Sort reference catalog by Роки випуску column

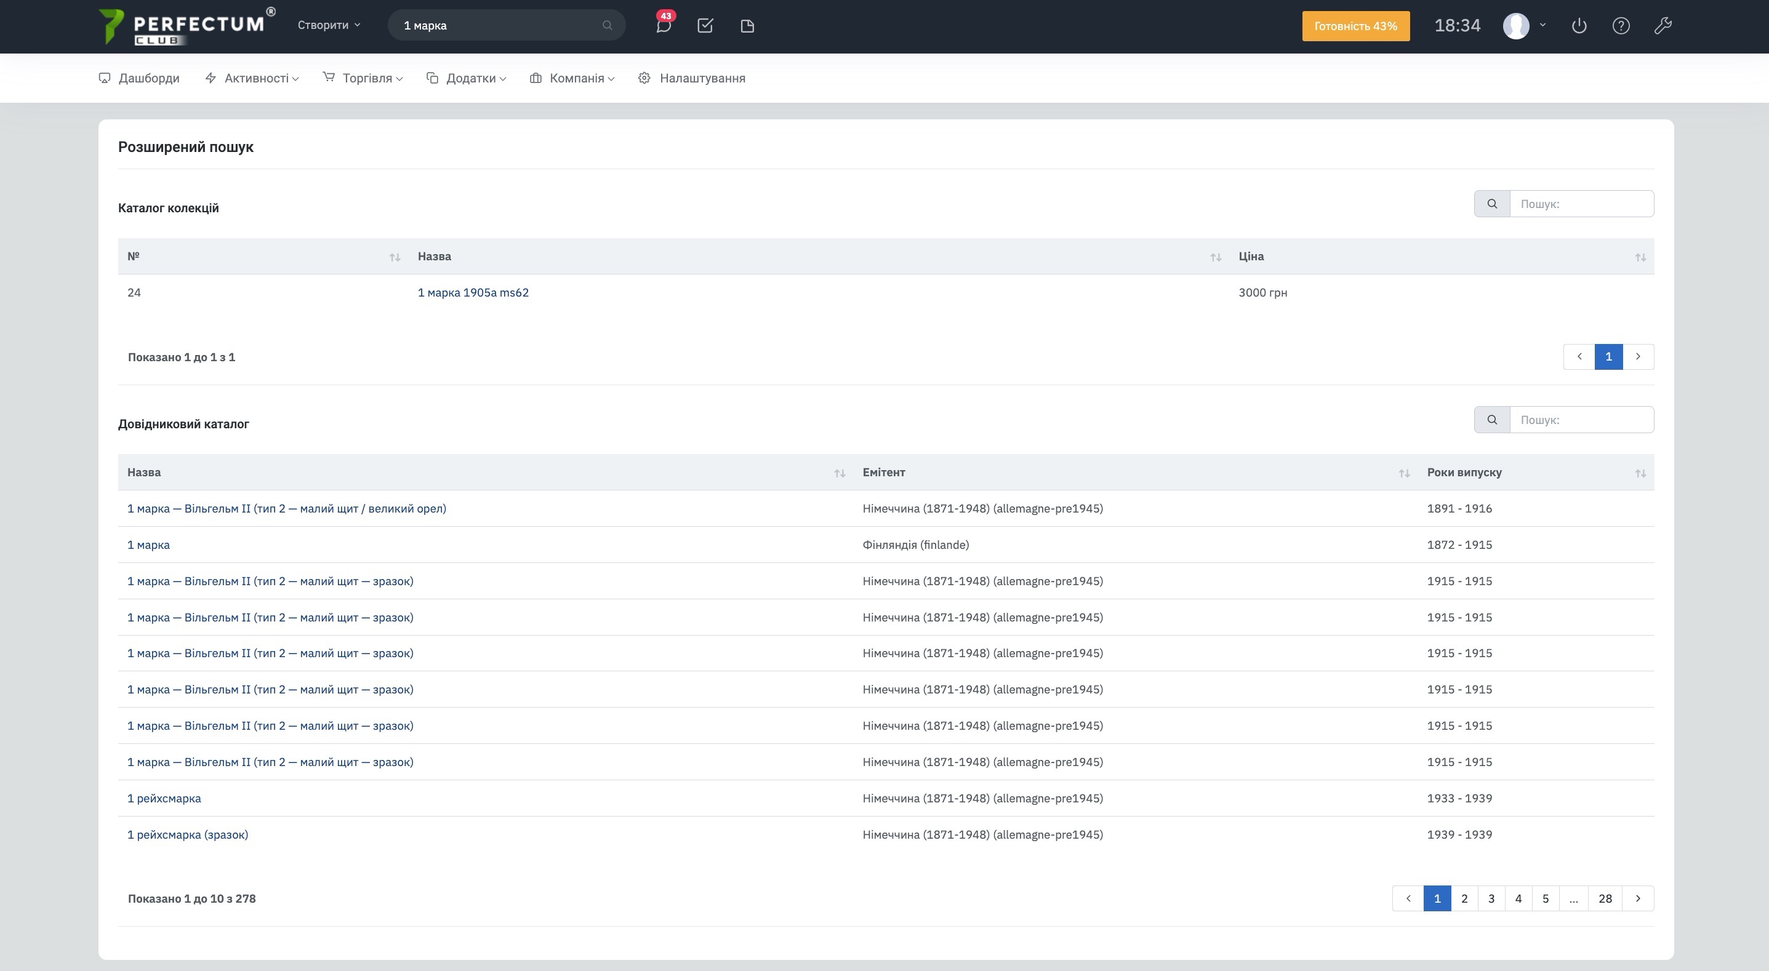point(1640,473)
